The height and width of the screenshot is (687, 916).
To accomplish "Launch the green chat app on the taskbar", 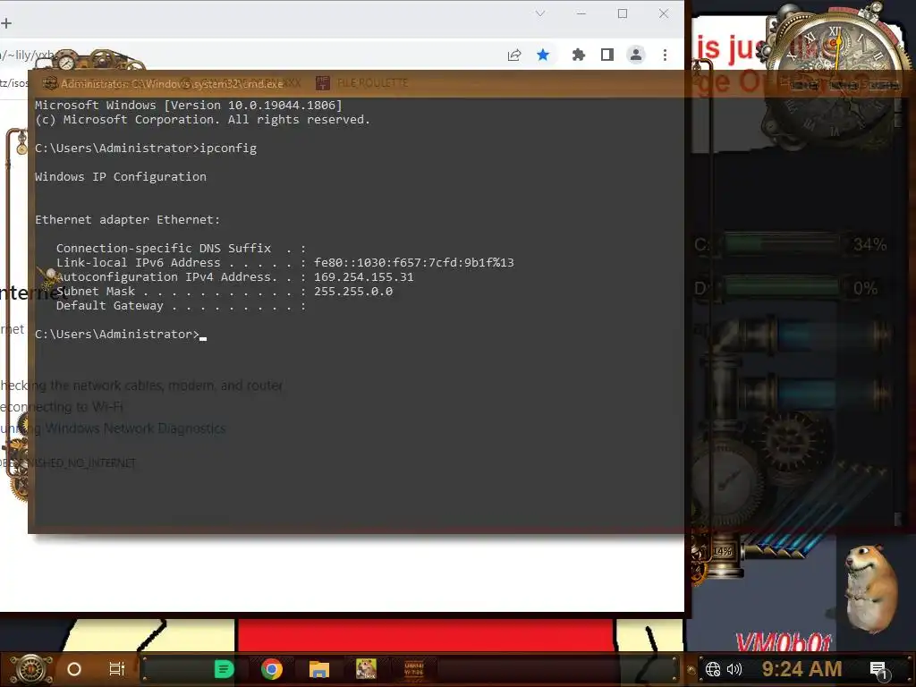I will [225, 669].
